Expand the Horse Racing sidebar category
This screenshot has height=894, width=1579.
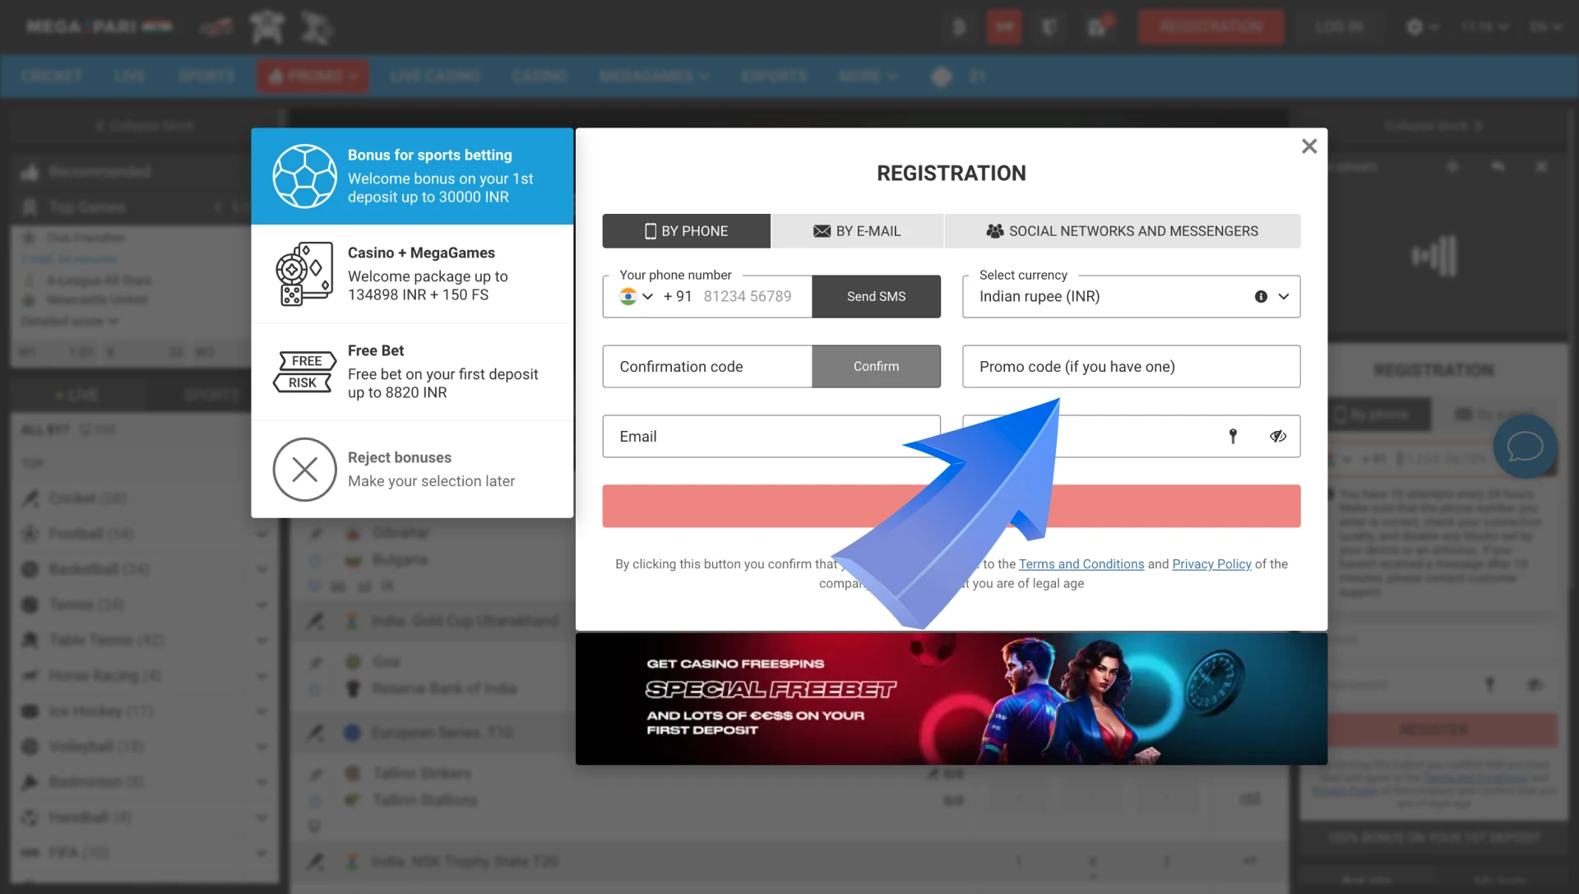click(x=262, y=676)
